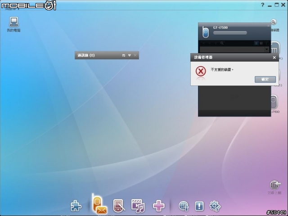Open the PDA organizer icon in the dock
This screenshot has width=288, height=216.
119,206
